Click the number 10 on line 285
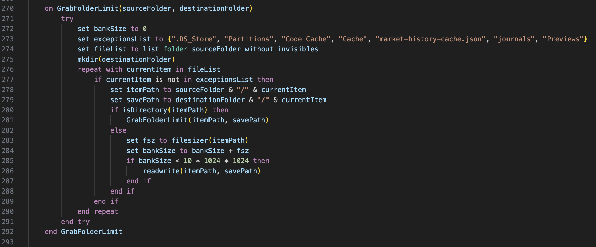Screen dimensions: 596x247 (x=187, y=161)
